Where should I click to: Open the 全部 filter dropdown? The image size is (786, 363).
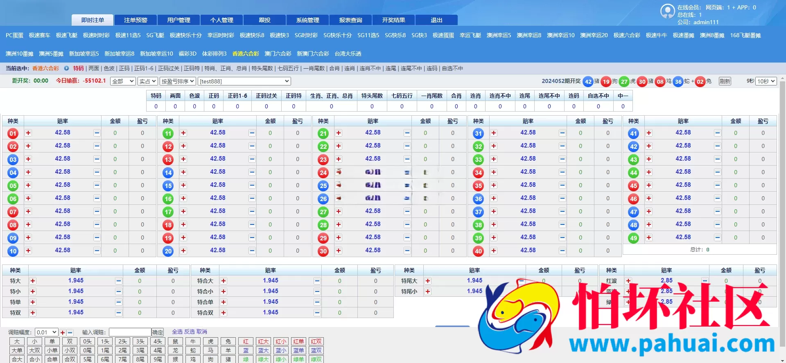tap(123, 81)
